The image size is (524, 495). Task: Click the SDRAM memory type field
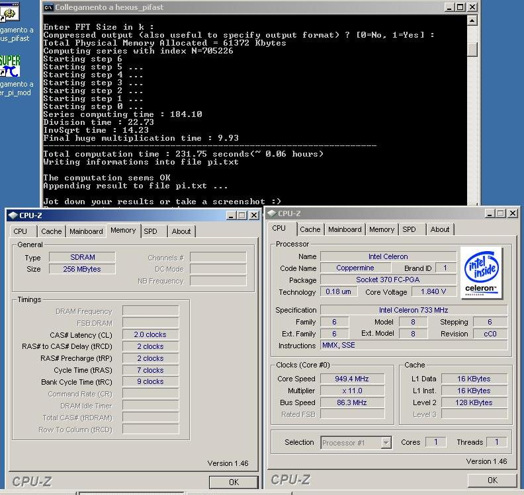click(82, 257)
